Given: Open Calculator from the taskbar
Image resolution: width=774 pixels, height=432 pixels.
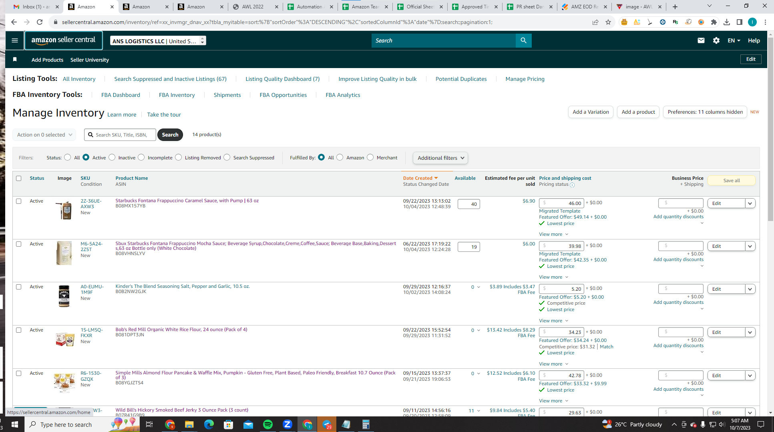Looking at the screenshot, I should tap(366, 424).
